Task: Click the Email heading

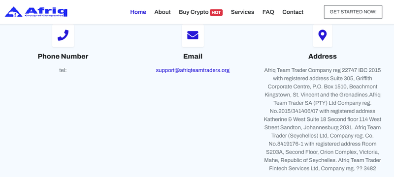Action: point(193,57)
